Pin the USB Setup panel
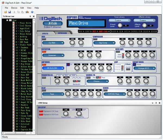This screenshot has width=163, height=140. click(x=156, y=103)
